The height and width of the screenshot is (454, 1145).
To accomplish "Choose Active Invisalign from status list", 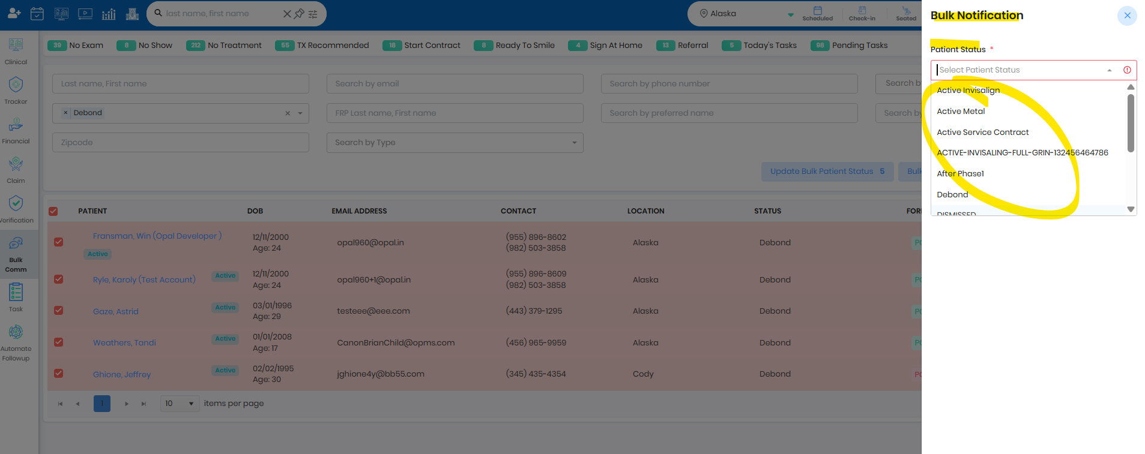I will (968, 91).
